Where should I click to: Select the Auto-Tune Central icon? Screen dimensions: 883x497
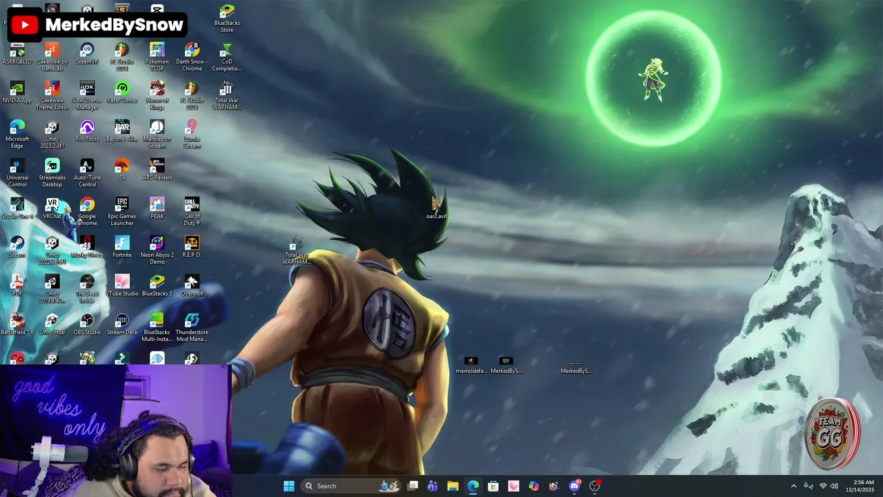(87, 173)
